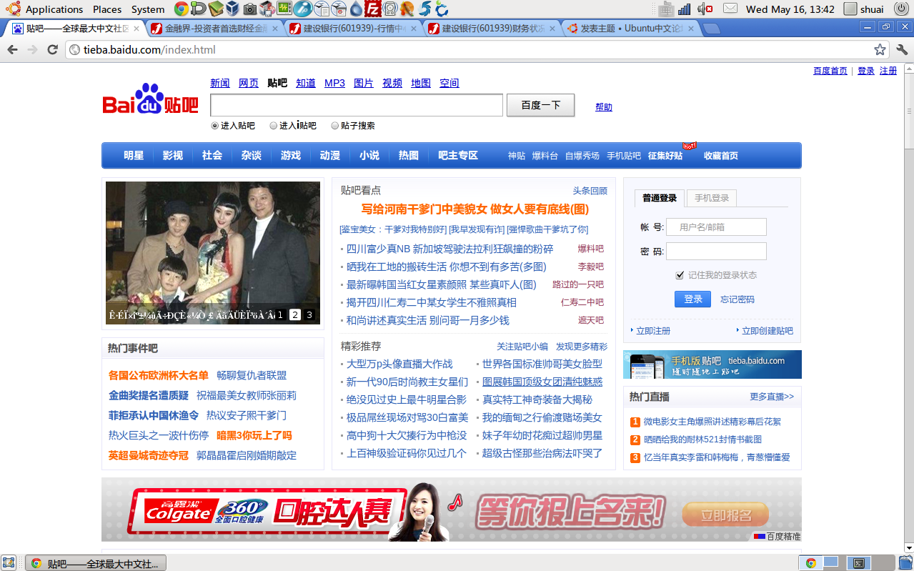This screenshot has width=914, height=571.
Task: Open the 更多直播>> link
Action: (772, 397)
